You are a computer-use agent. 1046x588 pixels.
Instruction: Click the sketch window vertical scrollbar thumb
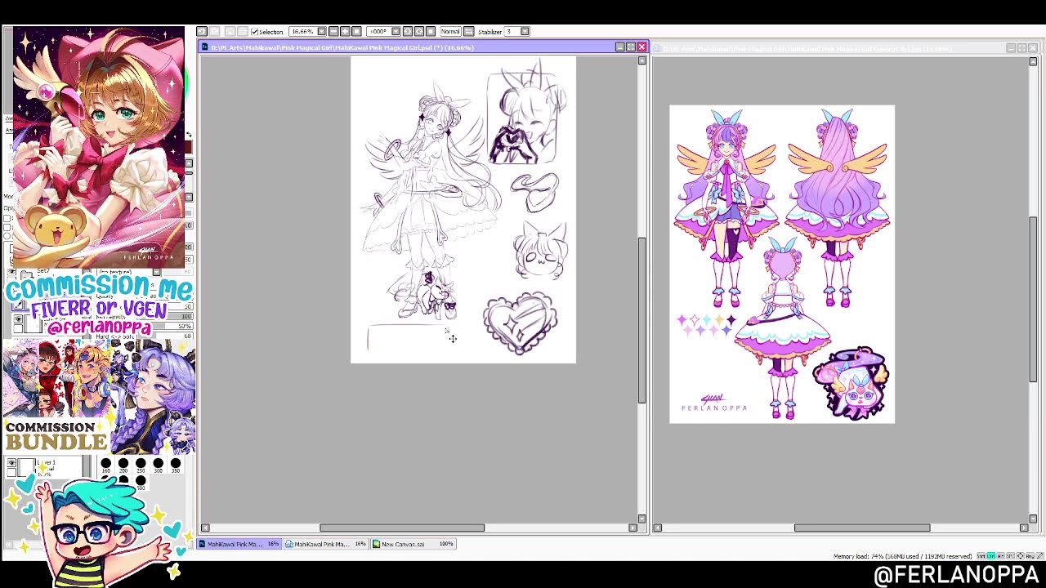coord(641,320)
